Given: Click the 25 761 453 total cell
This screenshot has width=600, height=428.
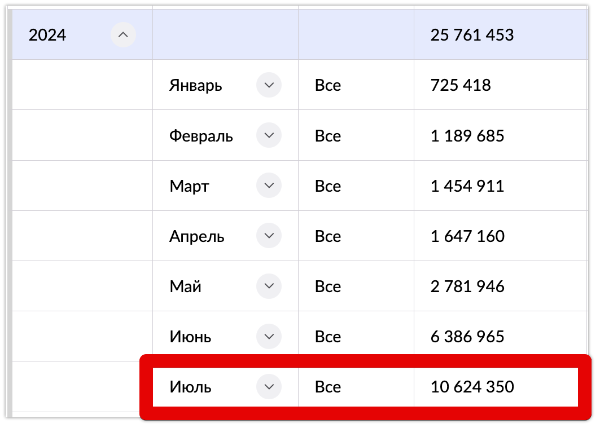Looking at the screenshot, I should (x=472, y=35).
